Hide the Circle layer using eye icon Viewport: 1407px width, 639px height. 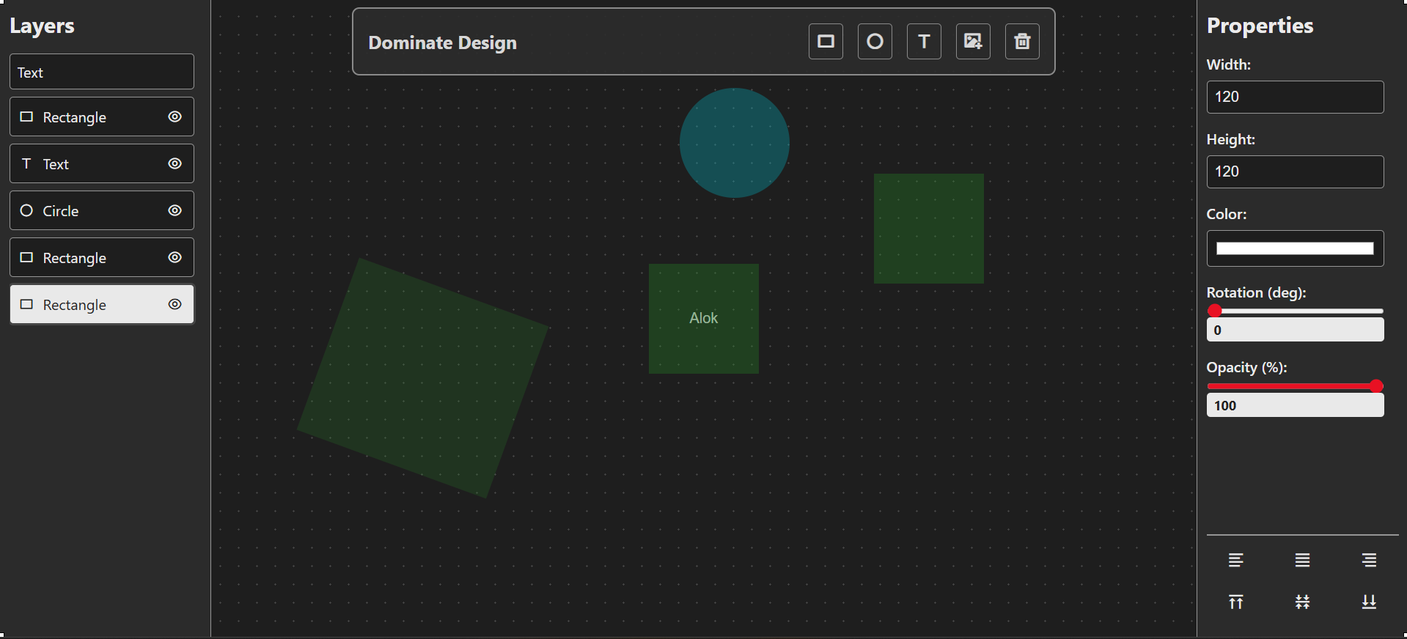pos(175,210)
